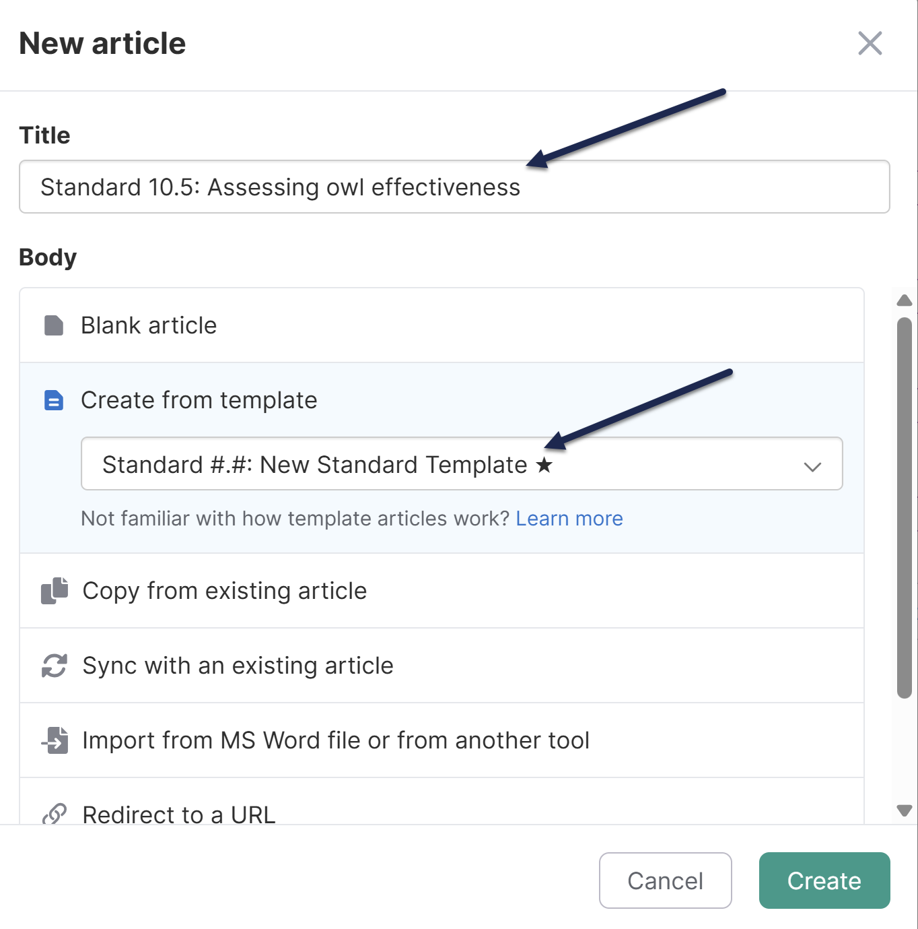Select Create from template option

(199, 400)
